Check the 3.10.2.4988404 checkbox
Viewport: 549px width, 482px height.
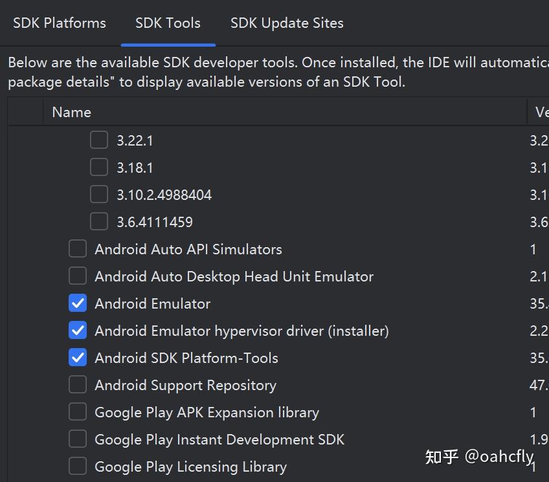coord(98,194)
